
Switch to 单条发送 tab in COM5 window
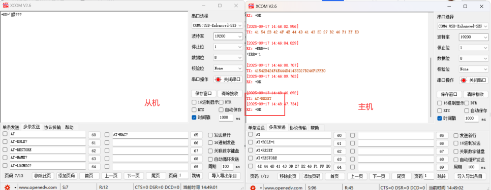coord(11,127)
